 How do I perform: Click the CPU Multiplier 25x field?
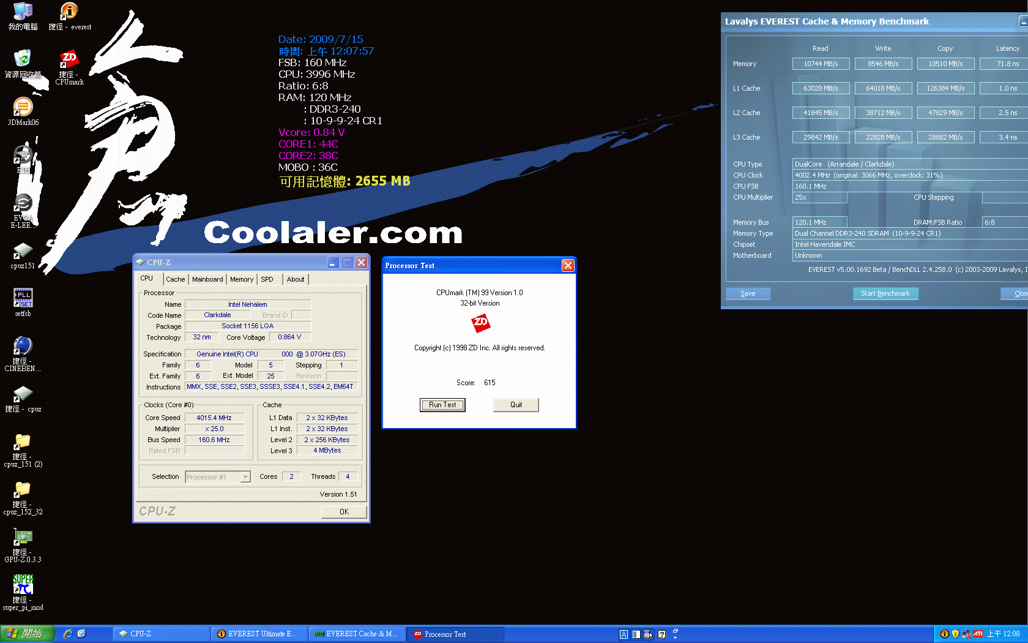(x=820, y=197)
